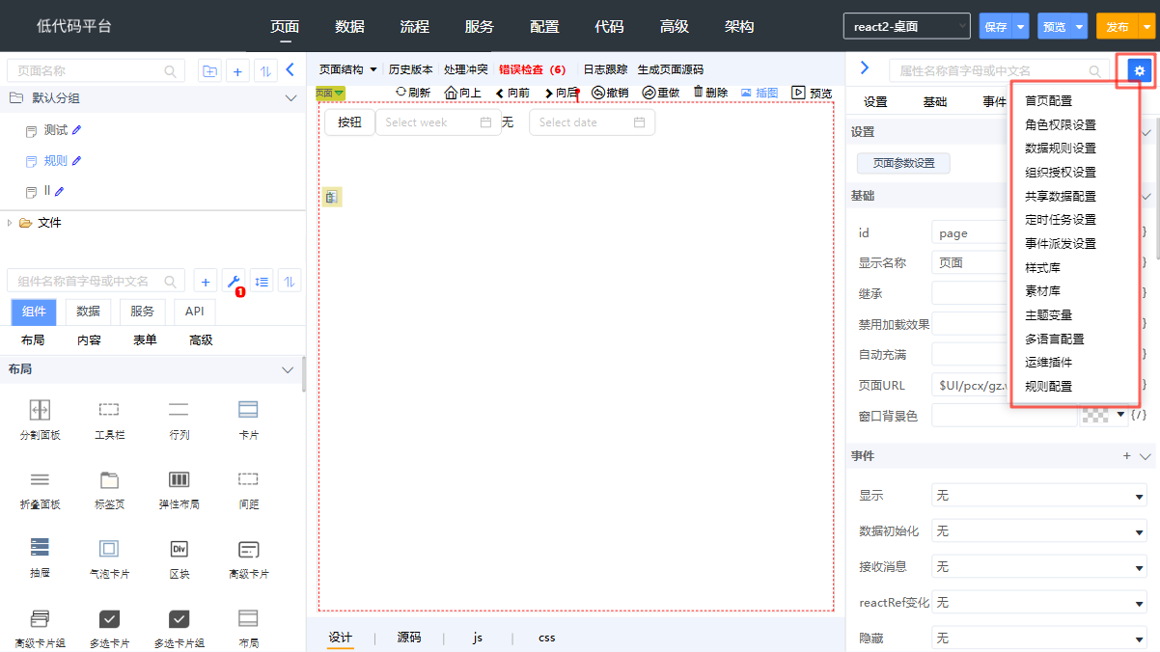This screenshot has height=652, width=1160.
Task: Click the 撤销 undo toolbar item
Action: [610, 93]
